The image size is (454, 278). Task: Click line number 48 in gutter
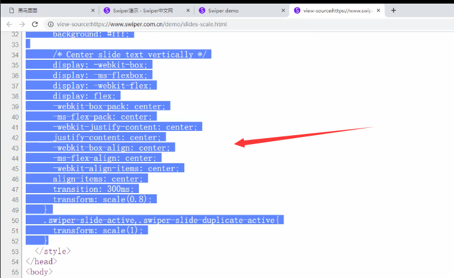click(15, 200)
